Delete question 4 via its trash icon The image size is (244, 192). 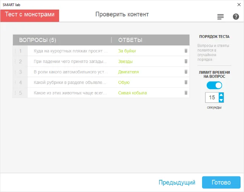click(186, 82)
